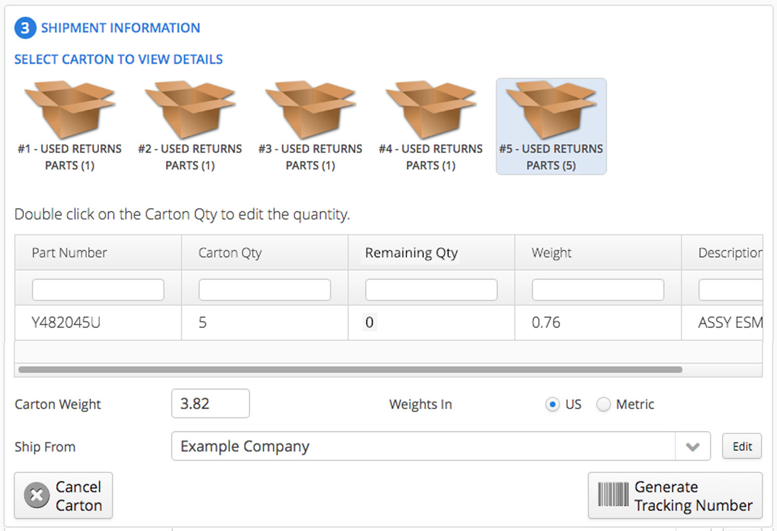
Task: Select carton #3 Used Returns Parts box icon
Action: point(310,109)
